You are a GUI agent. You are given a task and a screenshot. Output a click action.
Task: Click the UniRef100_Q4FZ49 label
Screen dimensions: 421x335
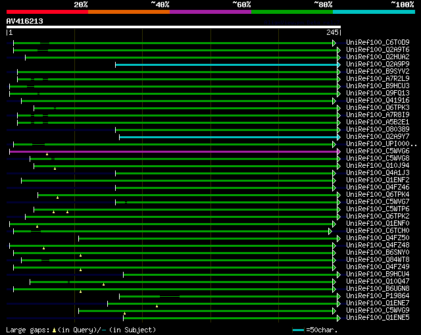(378, 267)
